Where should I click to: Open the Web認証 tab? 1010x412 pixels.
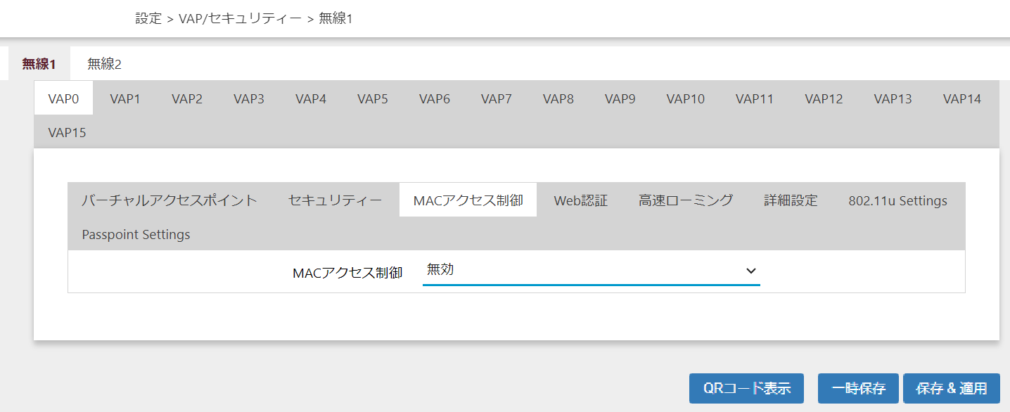click(580, 200)
